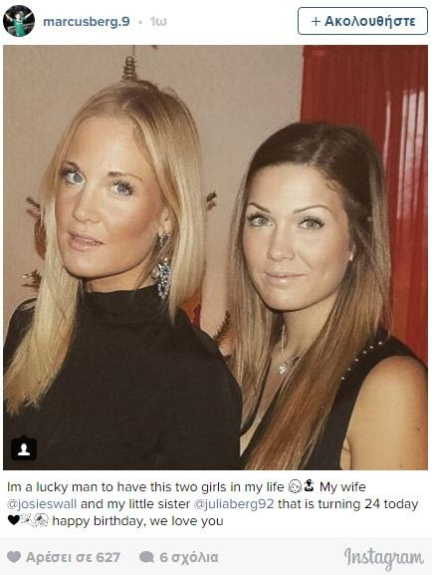Open the @josieswall mention link
The image size is (432, 575).
[x=42, y=504]
